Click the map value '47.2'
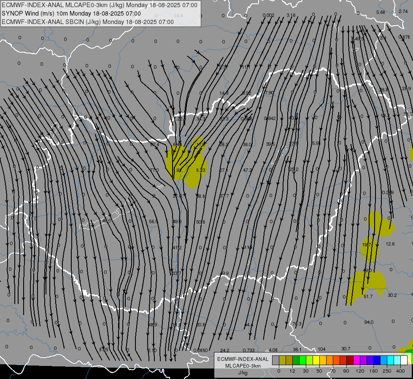The height and width of the screenshot is (379, 413). pos(248,170)
